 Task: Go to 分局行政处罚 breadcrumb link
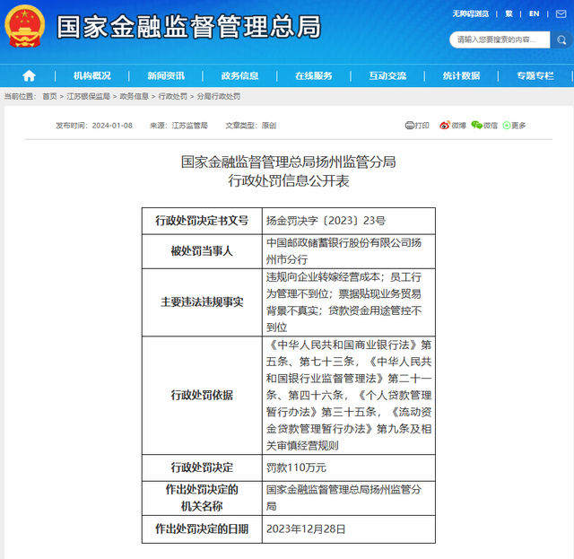tap(219, 96)
